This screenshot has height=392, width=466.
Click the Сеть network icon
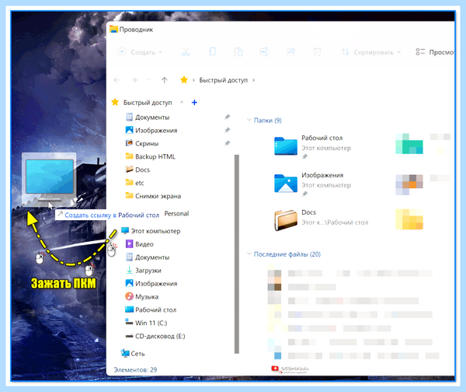(125, 353)
